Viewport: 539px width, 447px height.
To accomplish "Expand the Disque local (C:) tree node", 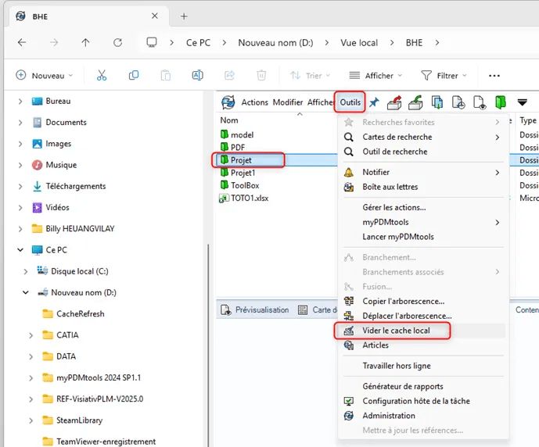I will coord(26,271).
